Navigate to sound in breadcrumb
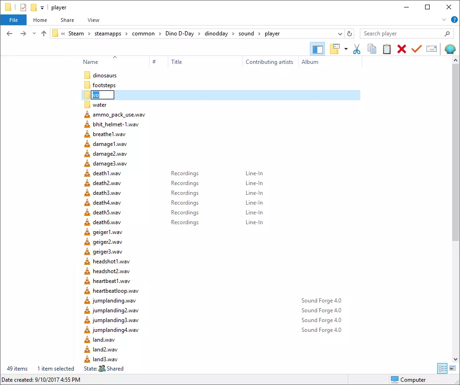The width and height of the screenshot is (460, 385). (246, 34)
